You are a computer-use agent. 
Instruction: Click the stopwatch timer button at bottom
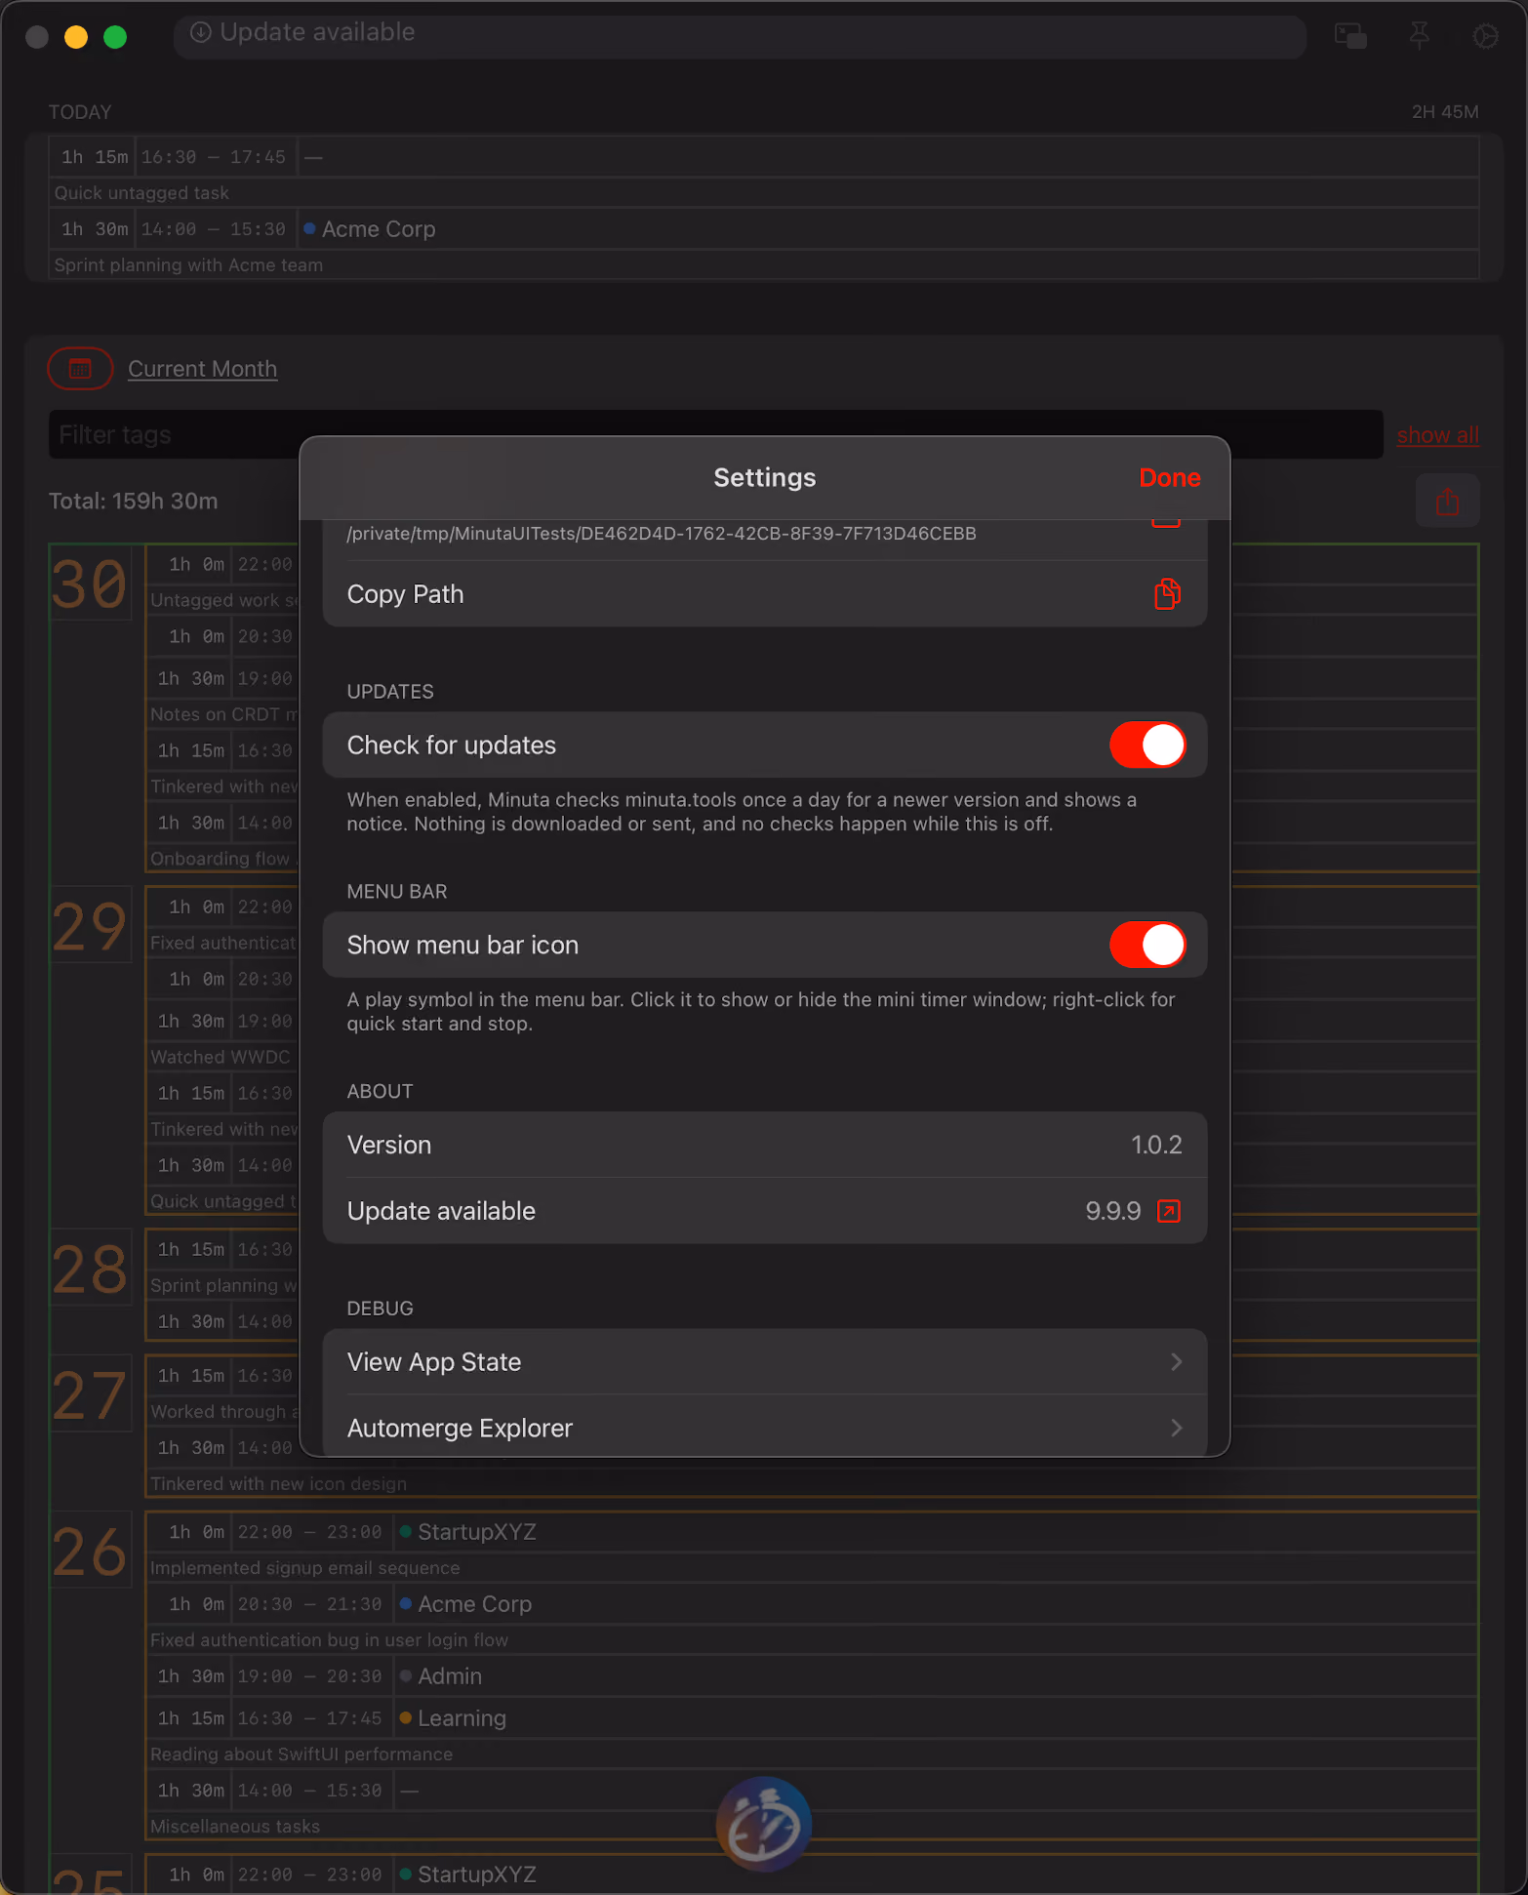764,1824
